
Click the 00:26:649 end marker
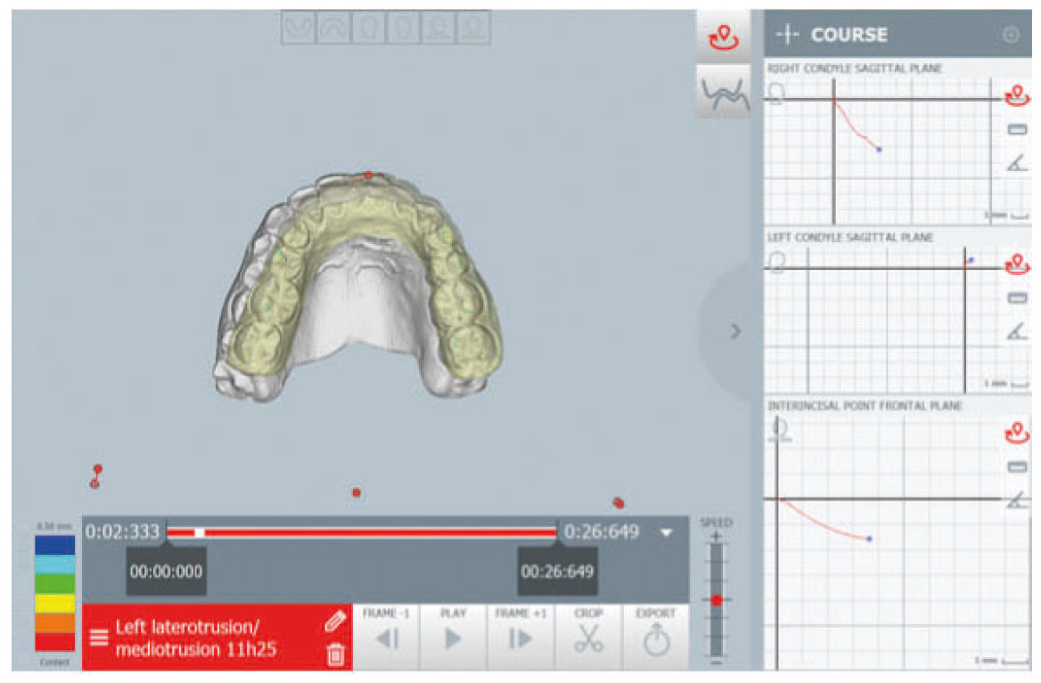point(558,571)
